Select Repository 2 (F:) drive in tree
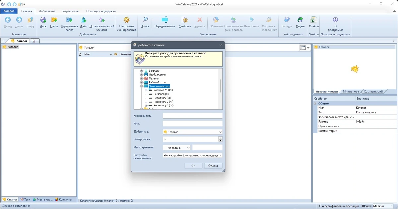Viewport: 398px width, 209px height. point(163,102)
